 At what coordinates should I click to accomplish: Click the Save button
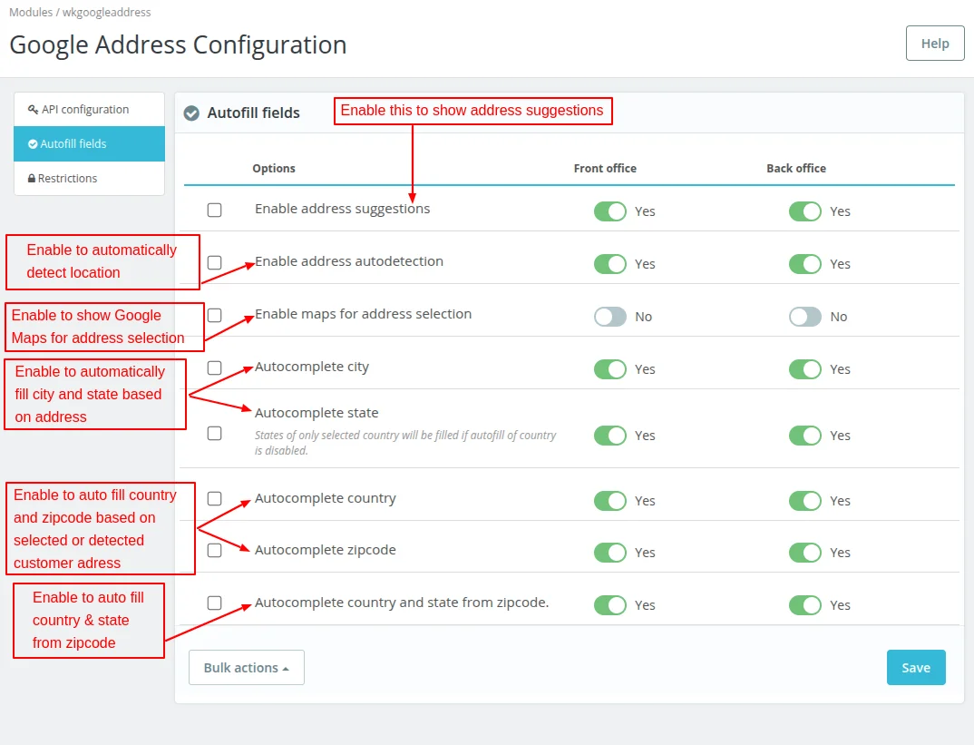click(x=915, y=667)
